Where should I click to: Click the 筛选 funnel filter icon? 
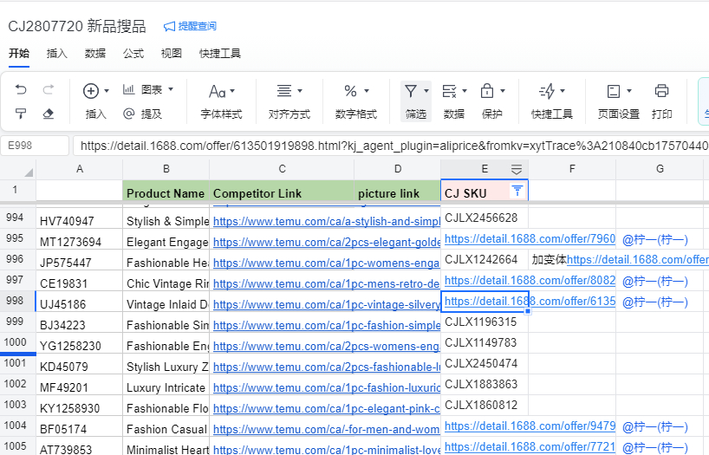[x=411, y=91]
